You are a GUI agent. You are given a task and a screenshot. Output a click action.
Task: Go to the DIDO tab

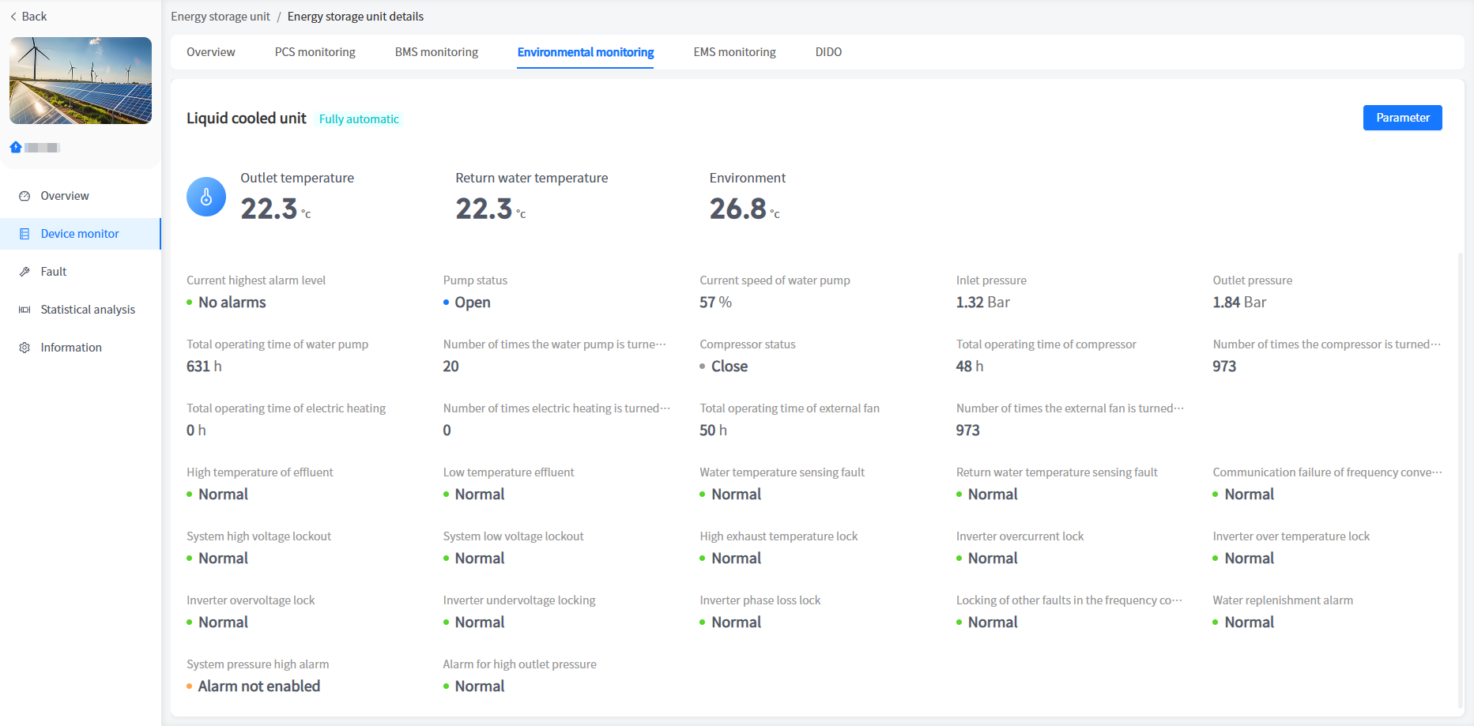[828, 52]
